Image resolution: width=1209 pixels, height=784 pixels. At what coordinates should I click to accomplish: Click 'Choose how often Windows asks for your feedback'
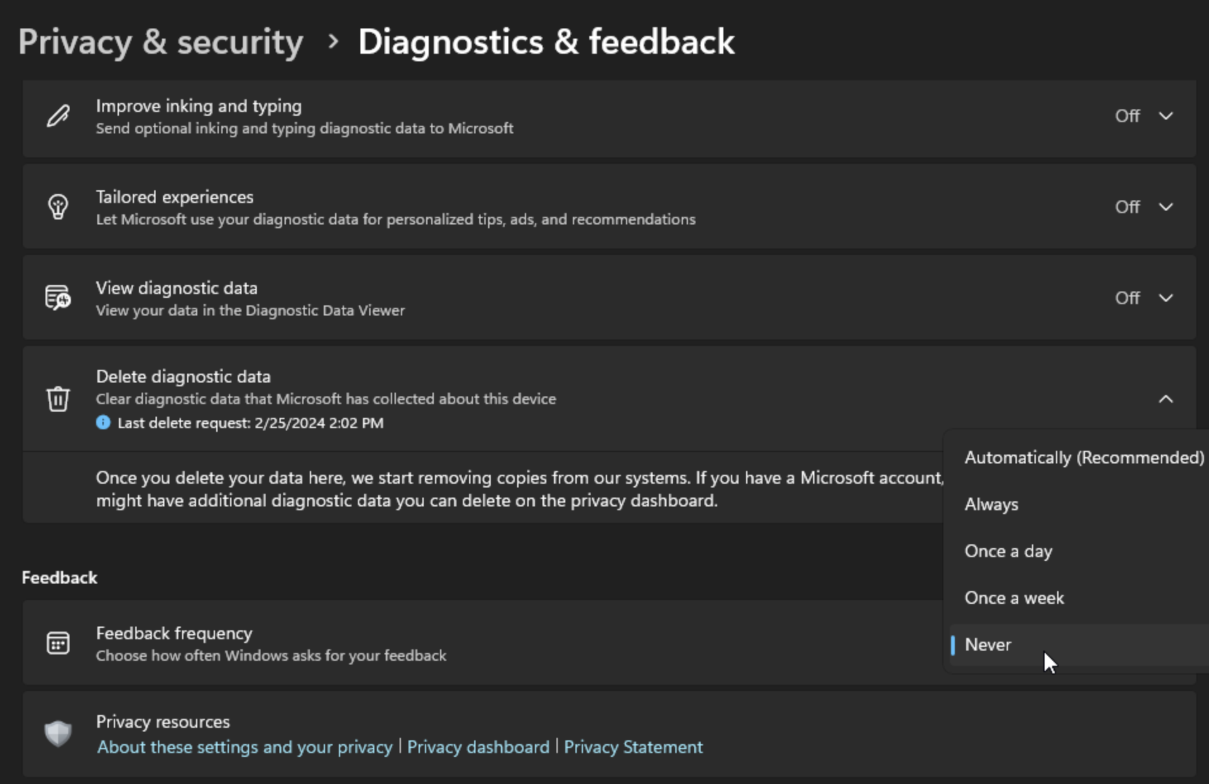(x=271, y=656)
